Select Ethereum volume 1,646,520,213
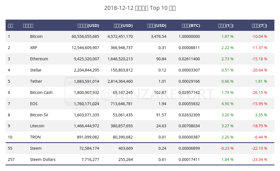Image resolution: width=280 pixels, height=171 pixels. point(120,59)
